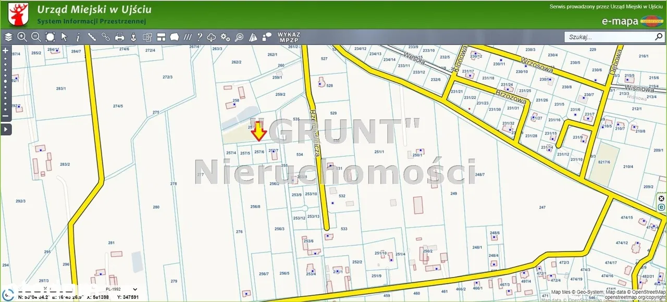Open the map layers panel
The height and width of the screenshot is (302, 667).
pyautogui.click(x=8, y=37)
